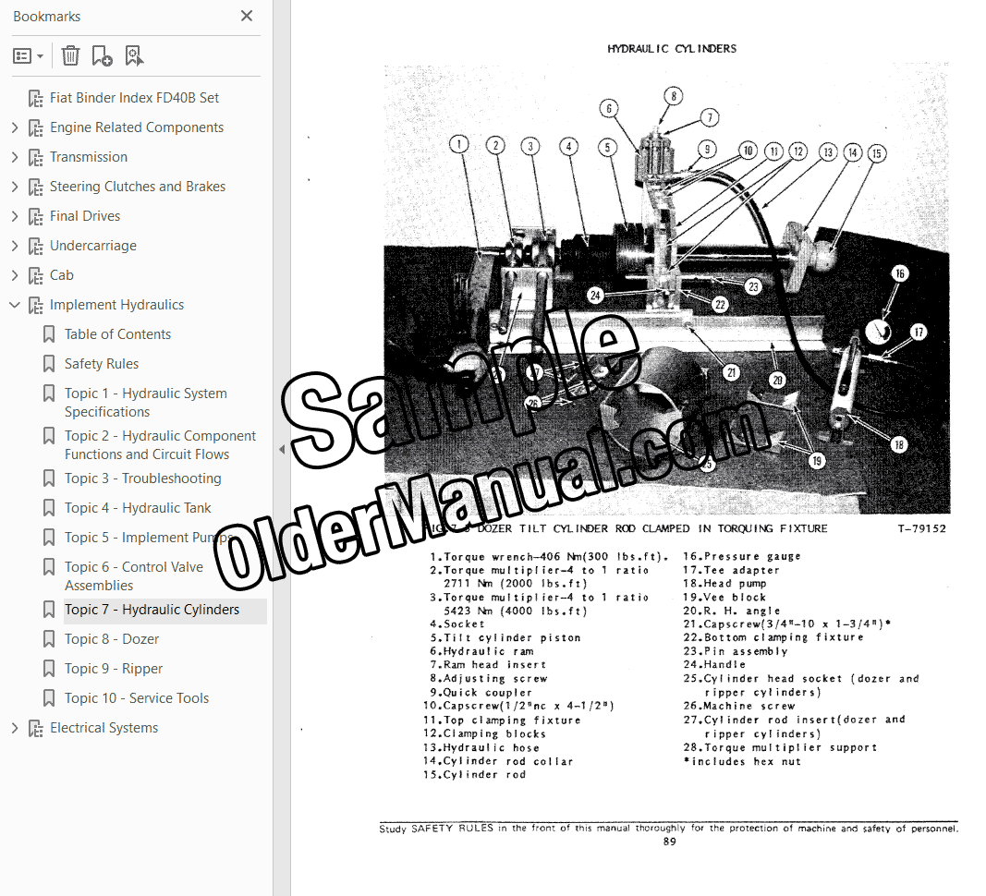Expand the Engine Related Components bookmark
Image resolution: width=986 pixels, height=896 pixels.
tap(15, 127)
